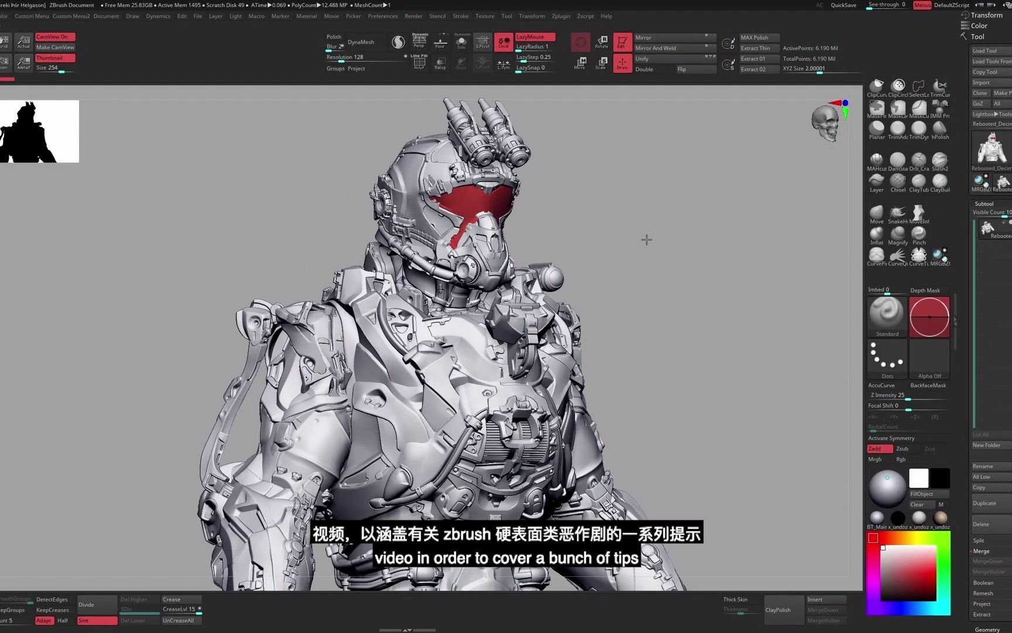Select the Pinch brush
The height and width of the screenshot is (633, 1012).
point(918,232)
